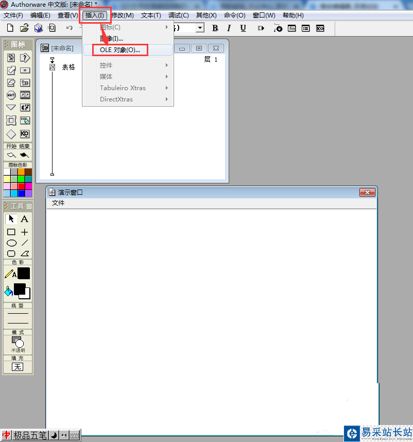Select the rounded rectangle tool
Viewport: 413px width, 442px height.
(x=11, y=253)
